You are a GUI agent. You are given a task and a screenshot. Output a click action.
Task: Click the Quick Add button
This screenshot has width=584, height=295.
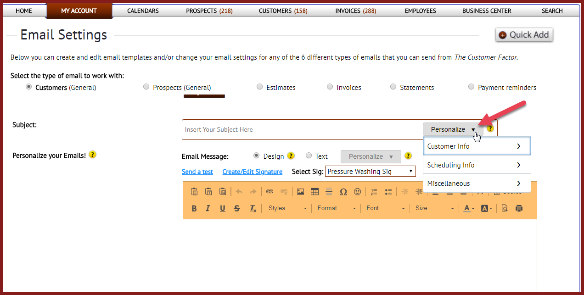[x=524, y=35]
